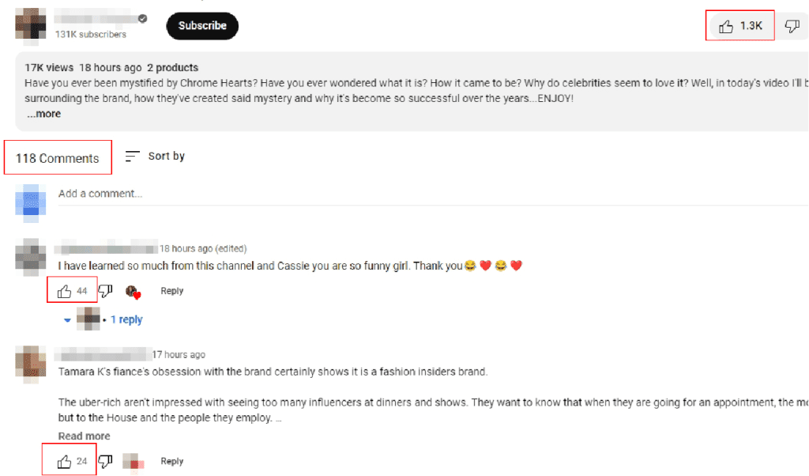The width and height of the screenshot is (809, 476).
Task: Like the comment with 24 likes
Action: point(65,461)
